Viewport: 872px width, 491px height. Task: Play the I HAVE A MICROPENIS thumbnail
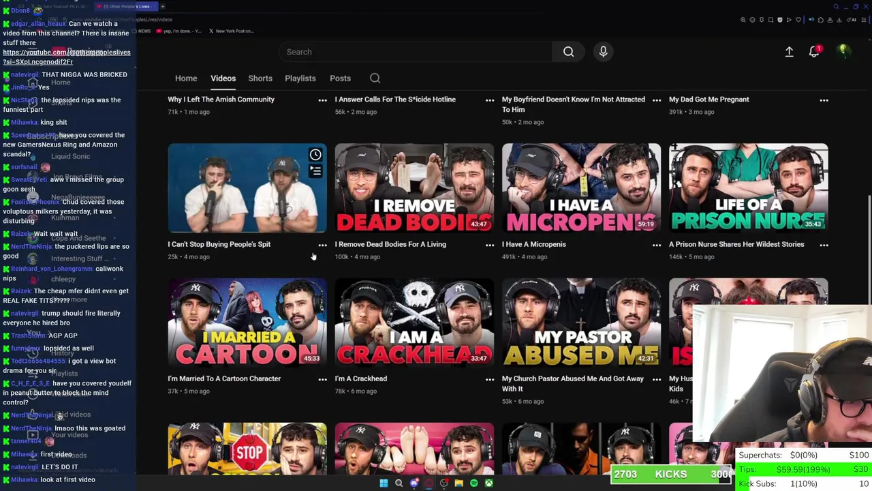(581, 188)
